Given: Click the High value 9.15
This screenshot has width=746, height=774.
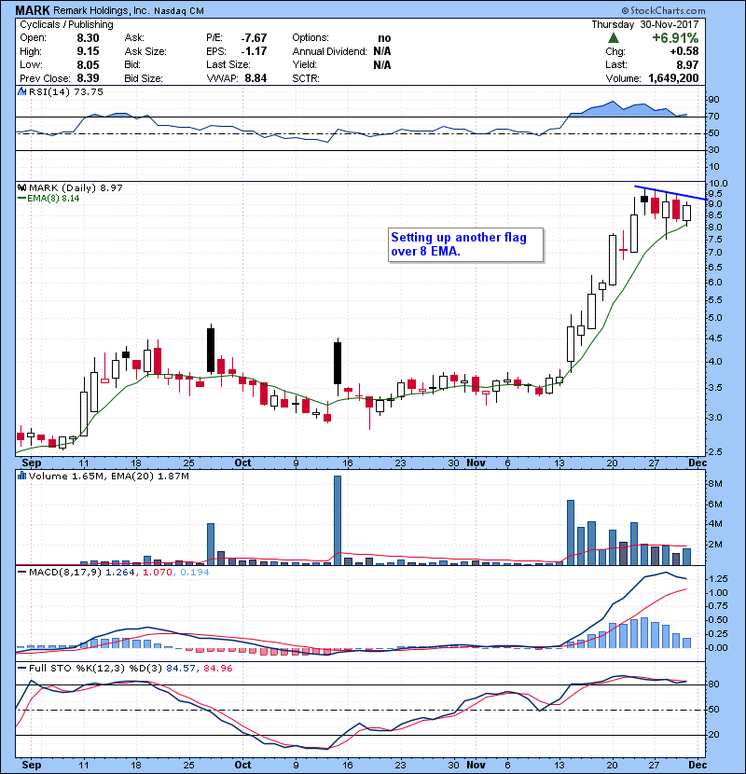Looking at the screenshot, I should pos(88,51).
